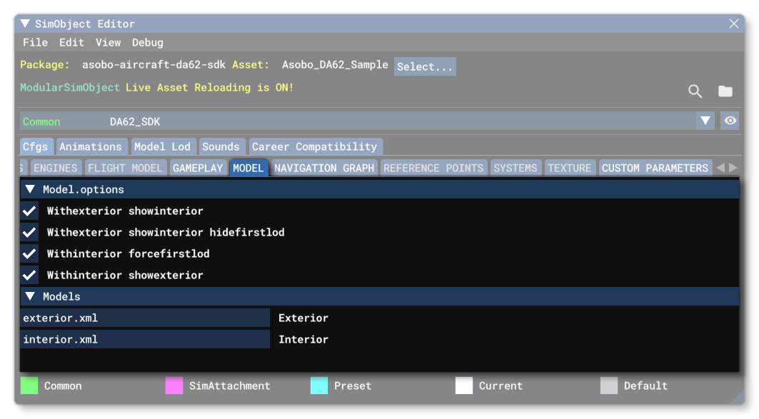Disable Withinterior forcefirstlod checkbox
The width and height of the screenshot is (759, 419).
(29, 253)
